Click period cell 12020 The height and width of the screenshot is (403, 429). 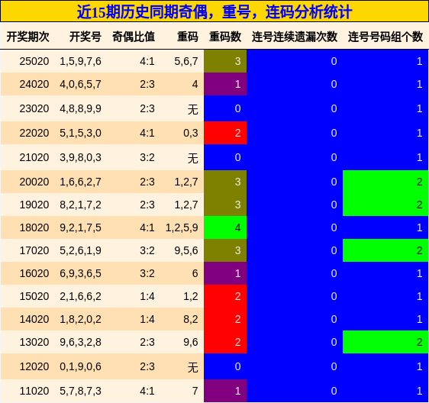34,366
